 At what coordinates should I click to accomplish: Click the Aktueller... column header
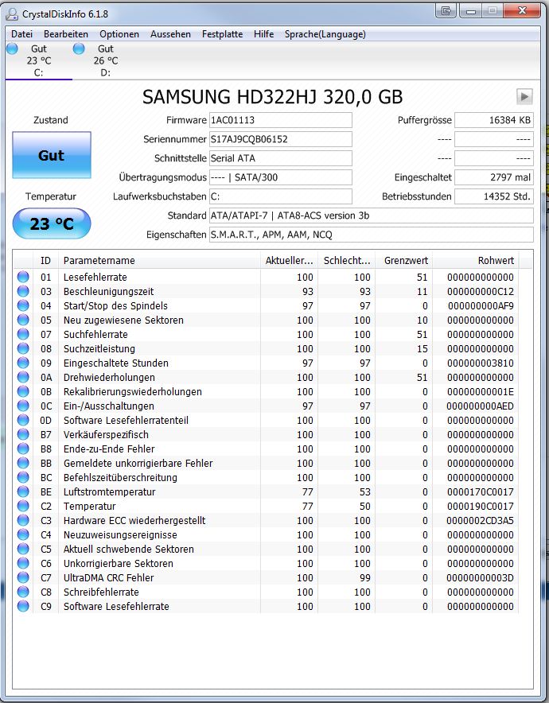tap(289, 261)
